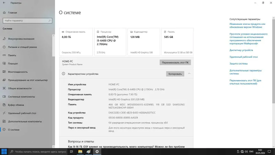Open the notification center icon
Screen dimensions: 275x155
tap(269, 152)
